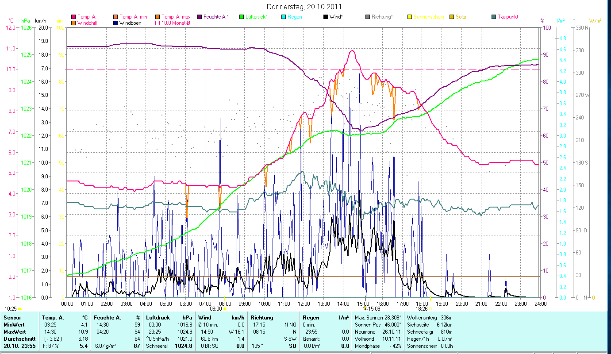Click the Wind black legend square
611x354 pixels.
[x=326, y=17]
